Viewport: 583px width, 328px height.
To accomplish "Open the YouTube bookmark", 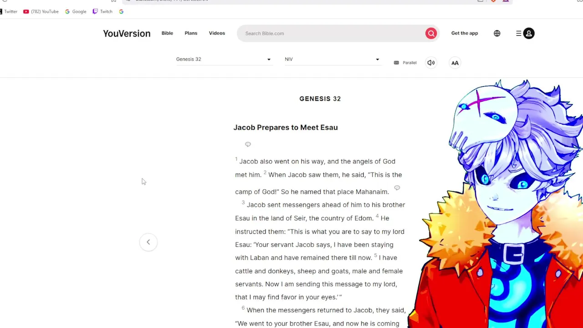I will pyautogui.click(x=41, y=11).
